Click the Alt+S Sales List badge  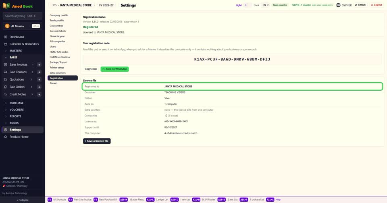pyautogui.click(x=222, y=199)
